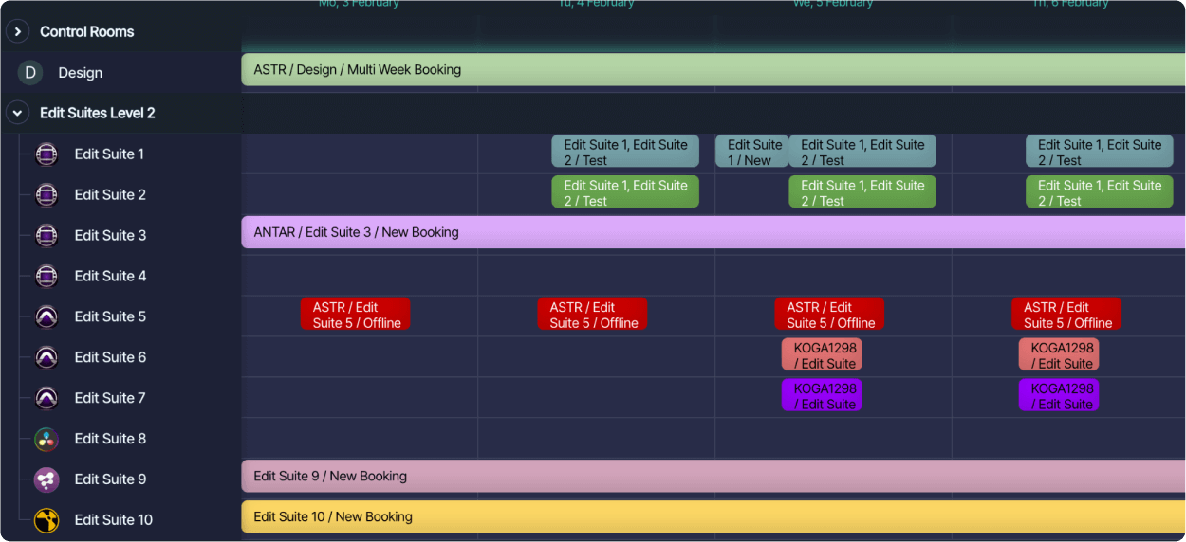Click the Edit Suite 4 resource icon
The height and width of the screenshot is (542, 1186).
46,277
